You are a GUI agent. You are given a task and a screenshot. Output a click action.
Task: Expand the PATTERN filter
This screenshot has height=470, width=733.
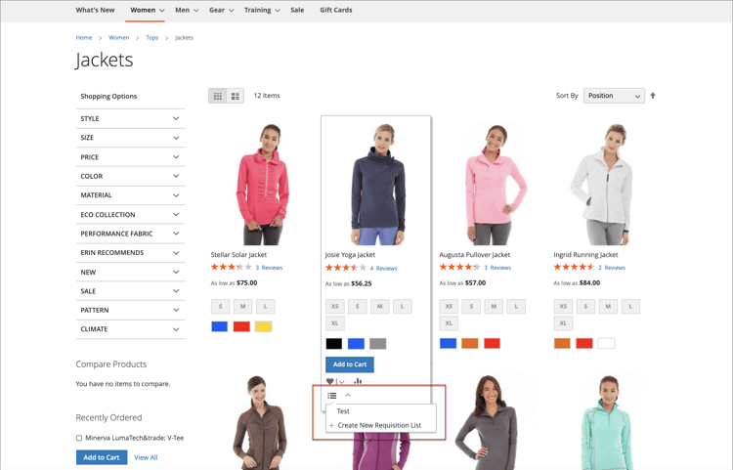point(130,310)
